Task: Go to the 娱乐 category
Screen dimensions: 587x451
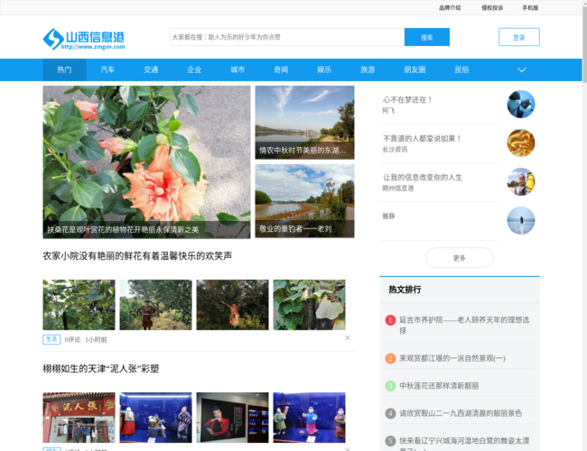Action: [324, 70]
